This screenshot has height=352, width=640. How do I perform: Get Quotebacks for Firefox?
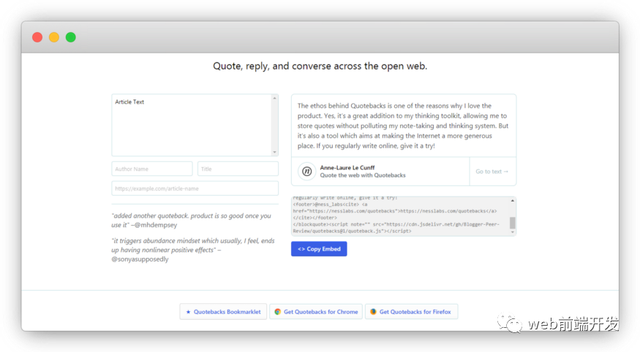(411, 312)
